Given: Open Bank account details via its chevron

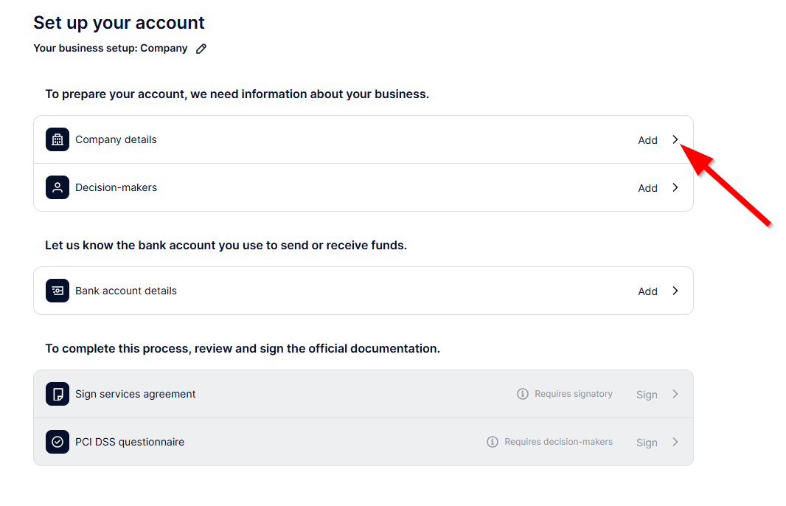Looking at the screenshot, I should [x=675, y=291].
